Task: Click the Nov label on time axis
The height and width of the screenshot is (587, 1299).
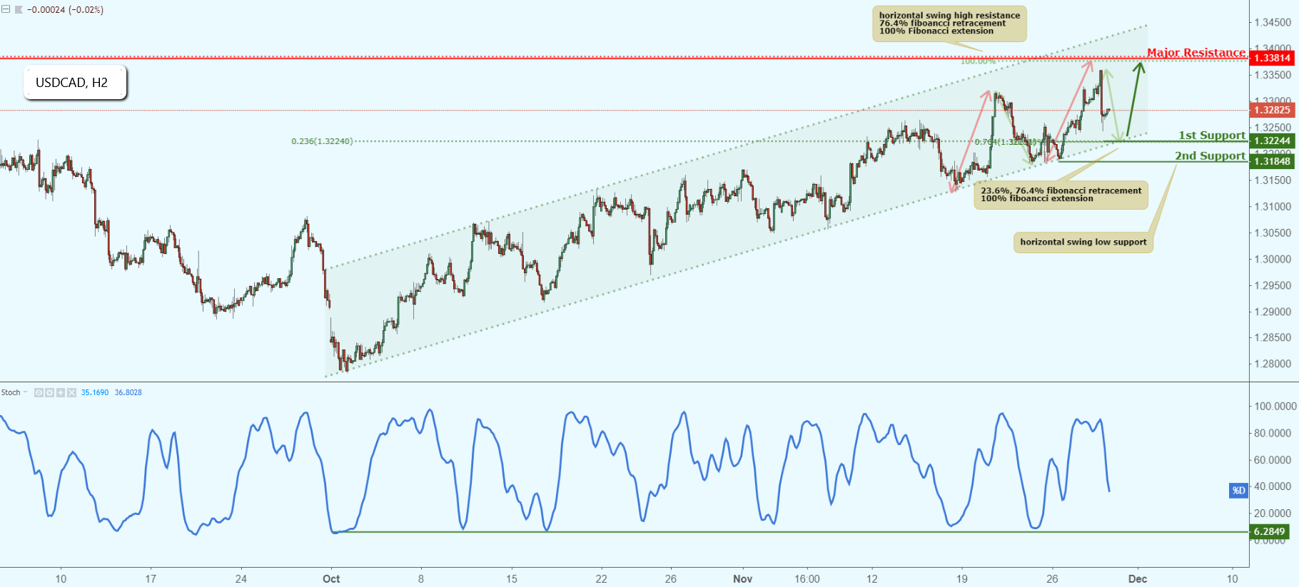Action: click(742, 578)
